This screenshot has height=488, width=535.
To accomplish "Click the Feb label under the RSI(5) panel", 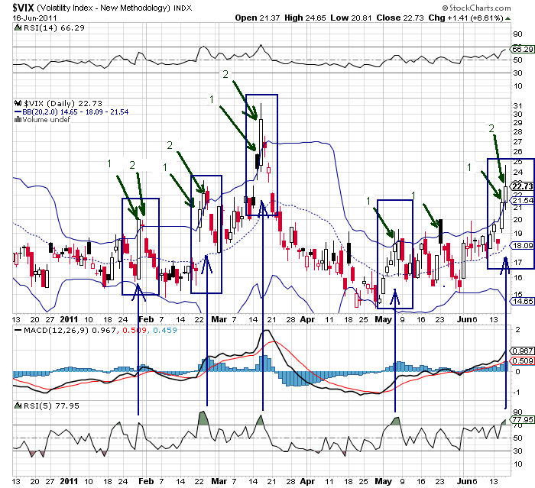I will pyautogui.click(x=146, y=482).
